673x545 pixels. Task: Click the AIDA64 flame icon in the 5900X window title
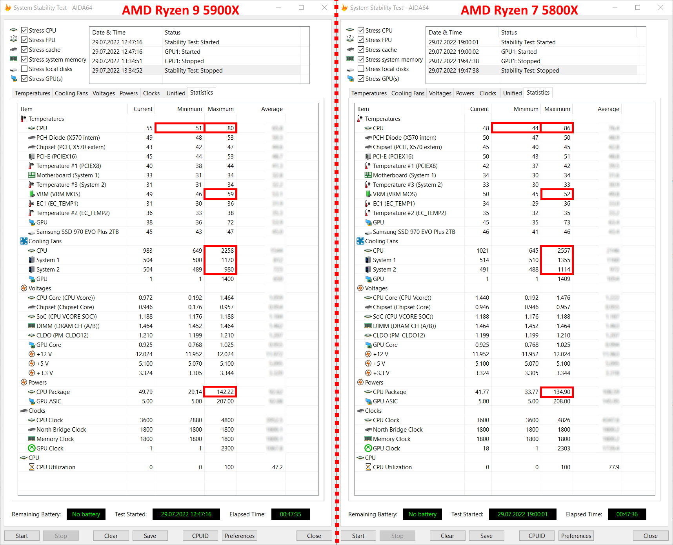(8, 7)
